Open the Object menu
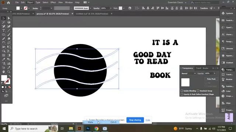This screenshot has width=236, height=132. pyautogui.click(x=30, y=3)
